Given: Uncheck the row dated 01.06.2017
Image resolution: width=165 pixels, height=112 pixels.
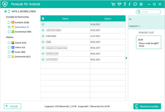Looking at the screenshot, I should point(43,24).
